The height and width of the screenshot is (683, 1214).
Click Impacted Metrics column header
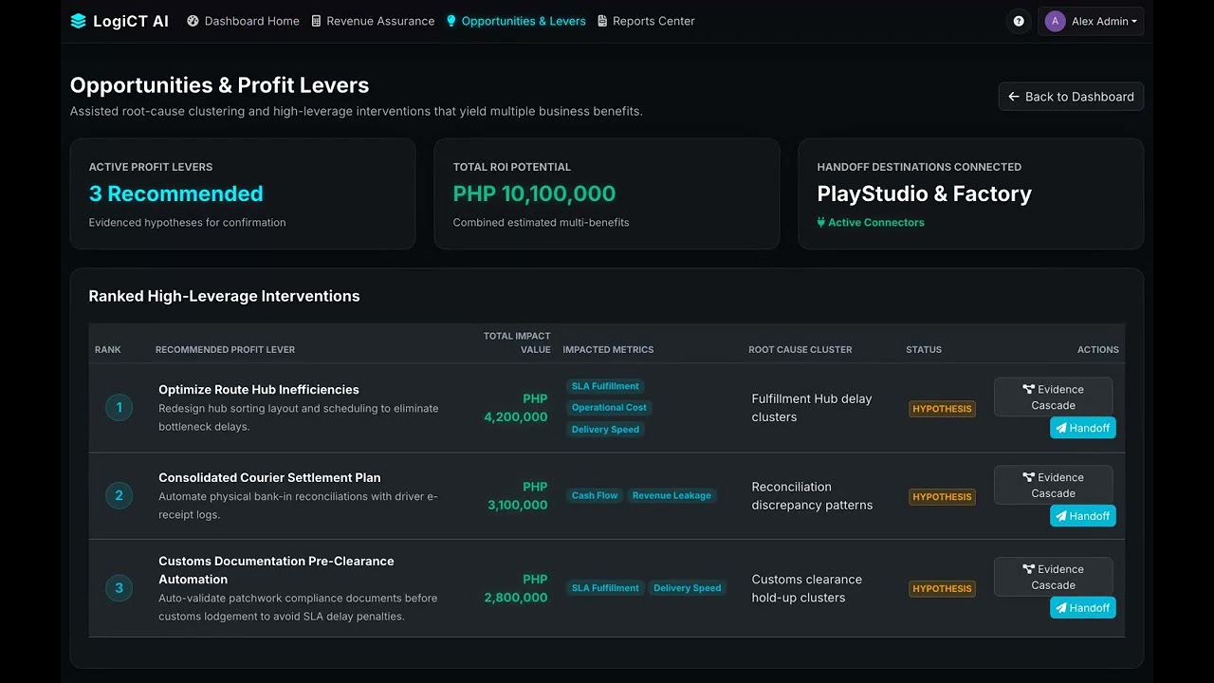(608, 350)
